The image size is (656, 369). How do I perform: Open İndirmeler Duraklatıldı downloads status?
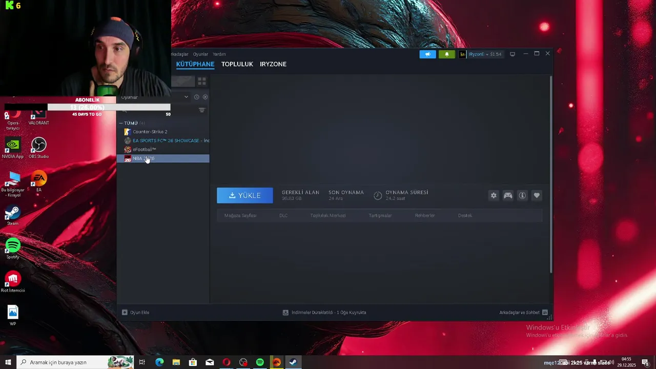pyautogui.click(x=324, y=312)
